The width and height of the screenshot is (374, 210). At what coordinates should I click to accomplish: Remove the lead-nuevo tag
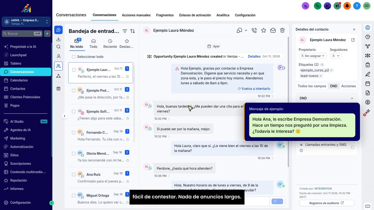tap(321, 76)
